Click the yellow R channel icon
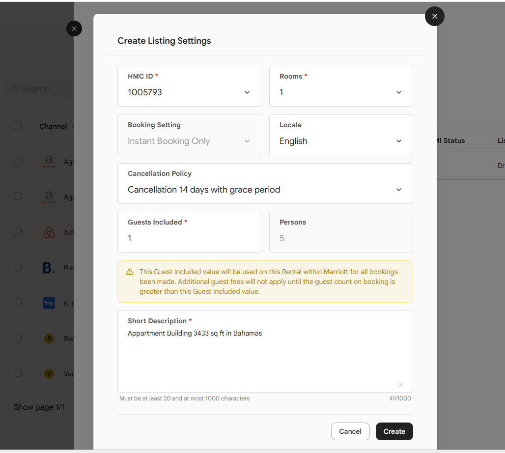This screenshot has width=505, height=453. [49, 339]
